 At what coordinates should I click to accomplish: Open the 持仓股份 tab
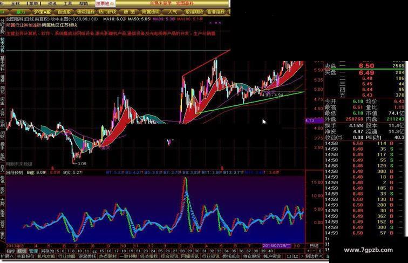[x=251, y=257]
